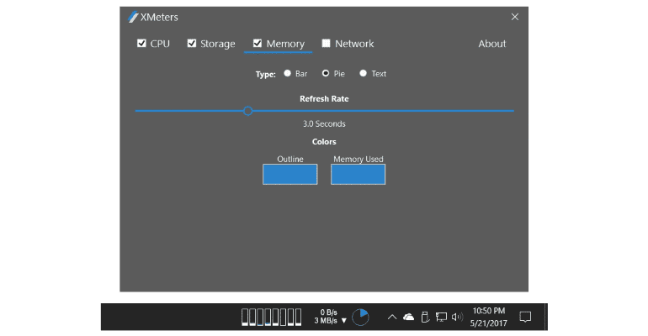Switch to the Storage tab

click(x=218, y=44)
